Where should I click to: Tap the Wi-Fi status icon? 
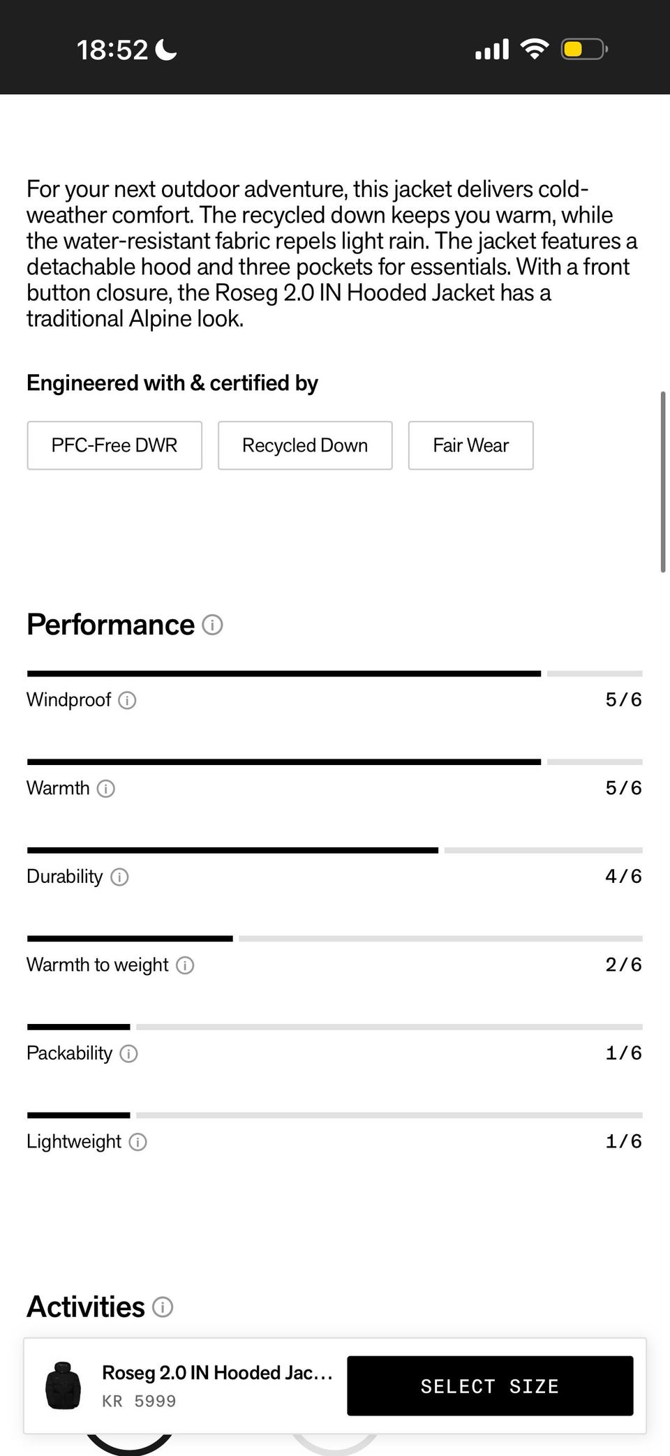535,50
